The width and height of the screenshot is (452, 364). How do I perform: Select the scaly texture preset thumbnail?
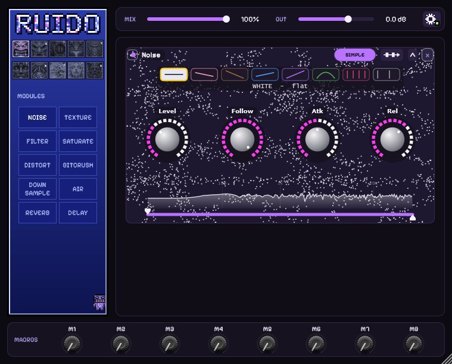pyautogui.click(x=58, y=70)
